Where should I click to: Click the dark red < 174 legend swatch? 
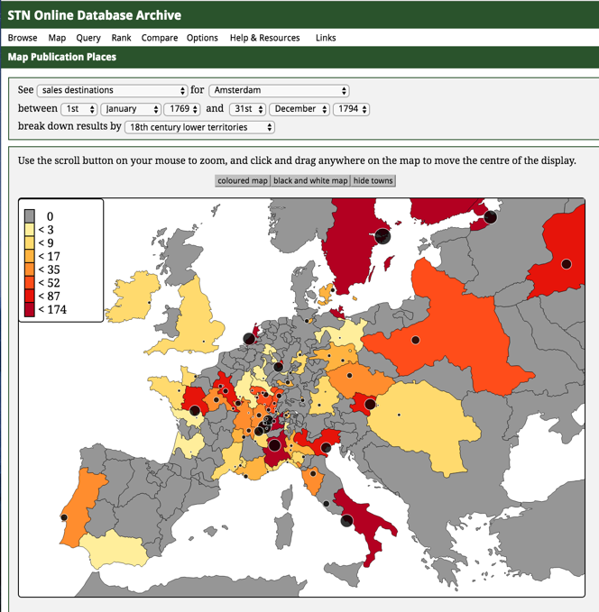click(x=30, y=309)
